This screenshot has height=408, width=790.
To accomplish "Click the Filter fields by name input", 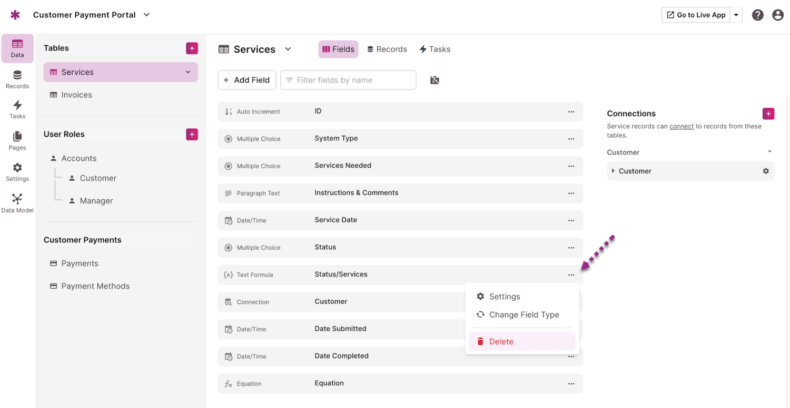I will coord(354,80).
